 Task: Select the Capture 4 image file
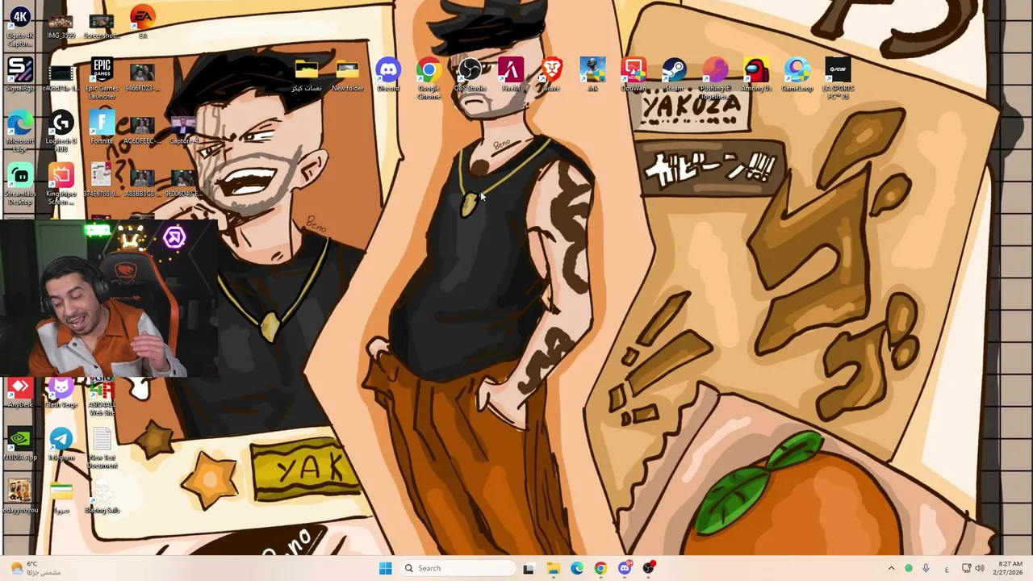(183, 129)
